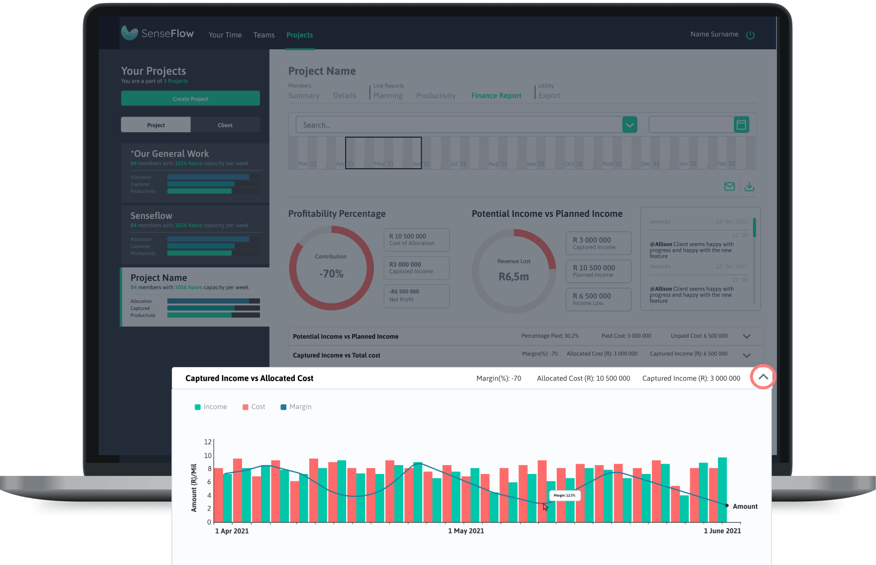Click the SenseFlow logo icon

click(x=129, y=33)
